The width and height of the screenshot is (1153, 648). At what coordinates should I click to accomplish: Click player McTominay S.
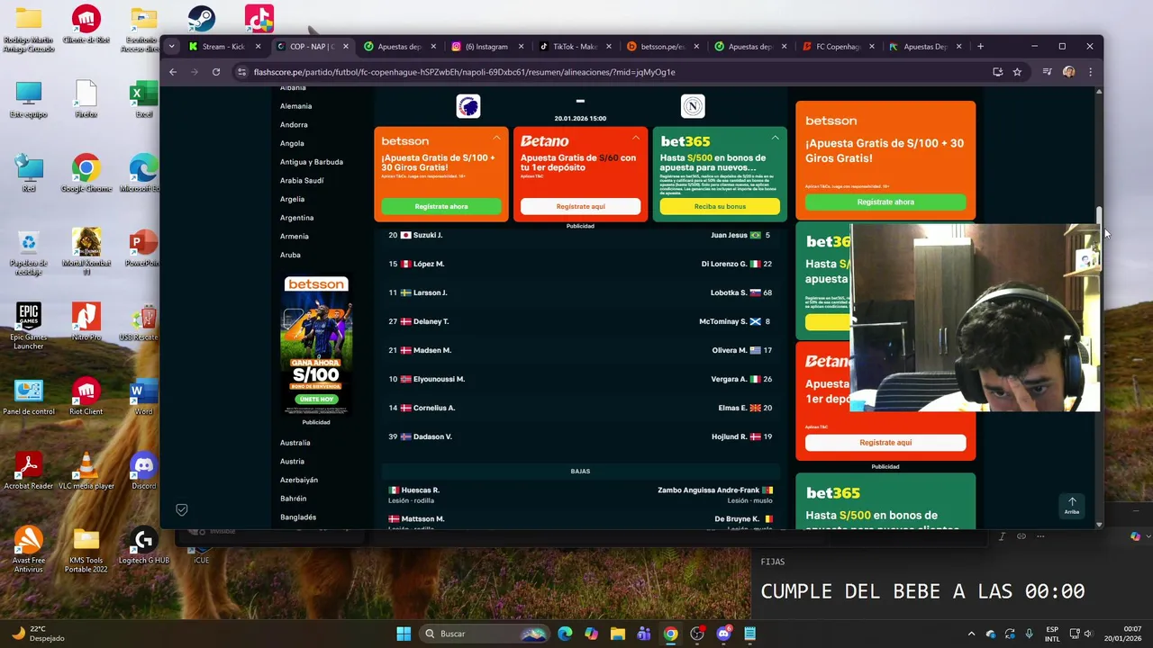tap(722, 321)
